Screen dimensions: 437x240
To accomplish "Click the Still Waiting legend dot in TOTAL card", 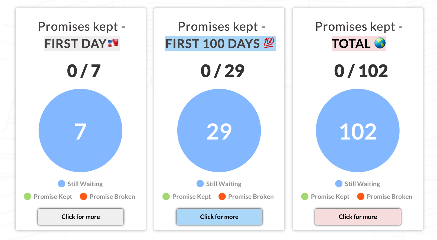I will 338,184.
